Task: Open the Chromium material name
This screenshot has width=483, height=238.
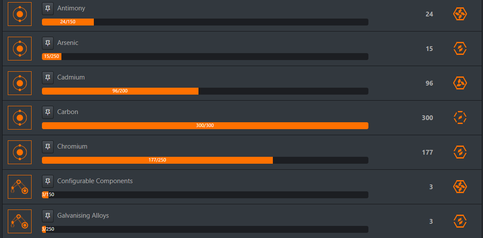Action: 72,146
